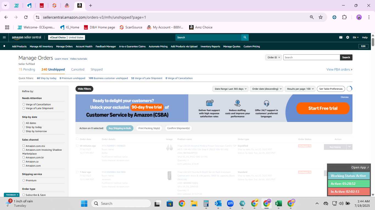Click the Start Free trial banner button
The height and width of the screenshot is (210, 375).
pos(323,108)
